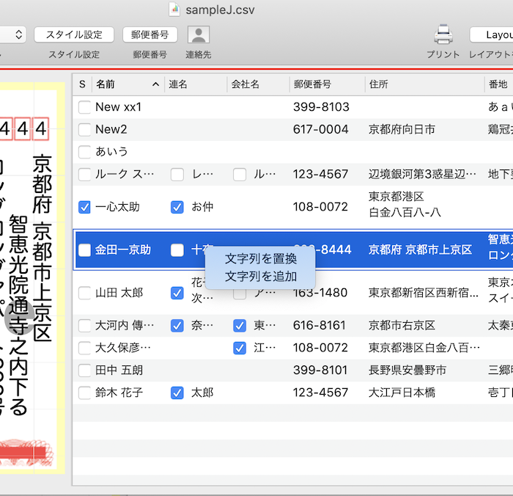Uncheck the 連名 checkbox in 山田 太郎 row
The height and width of the screenshot is (496, 513).
177,293
